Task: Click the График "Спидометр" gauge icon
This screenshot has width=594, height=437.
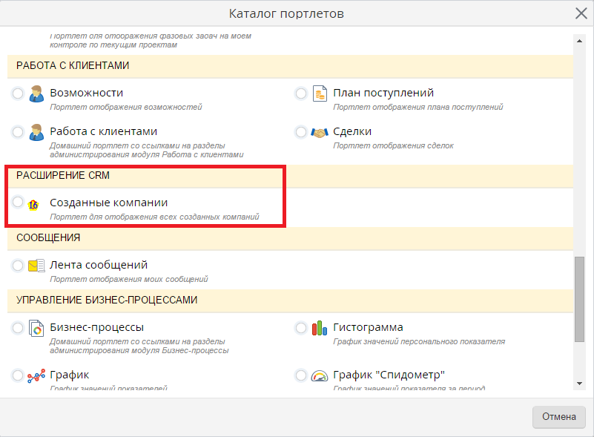Action: 320,376
